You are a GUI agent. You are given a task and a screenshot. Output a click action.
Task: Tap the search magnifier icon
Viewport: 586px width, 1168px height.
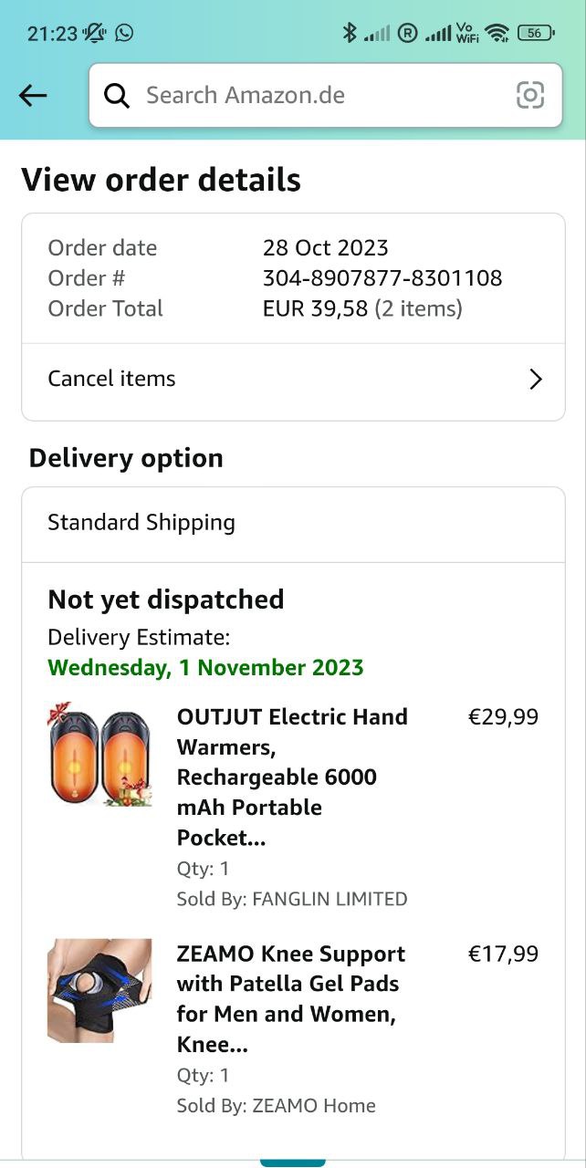tap(117, 95)
